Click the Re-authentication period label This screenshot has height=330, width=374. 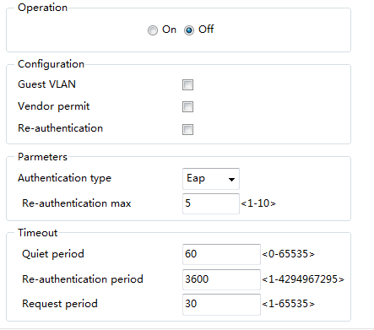(x=83, y=279)
